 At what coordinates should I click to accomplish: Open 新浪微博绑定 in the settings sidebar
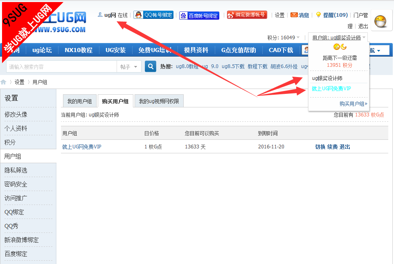[21, 240]
